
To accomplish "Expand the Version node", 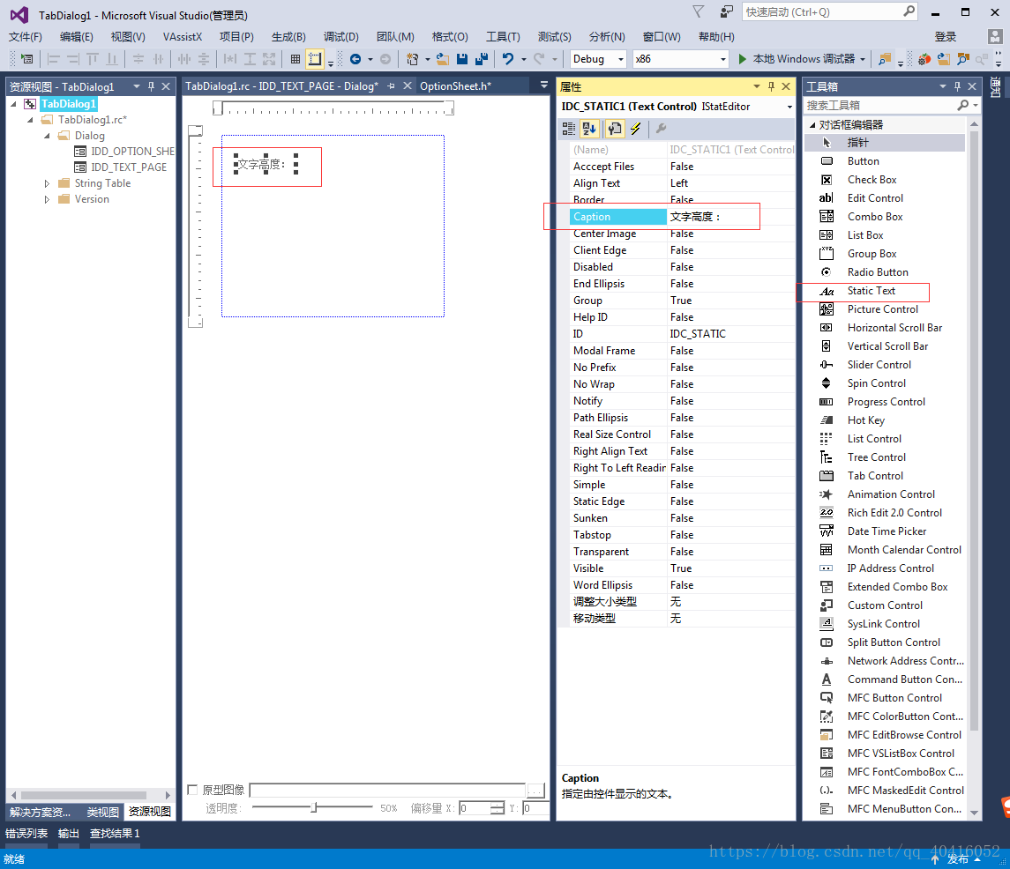I will pos(47,199).
